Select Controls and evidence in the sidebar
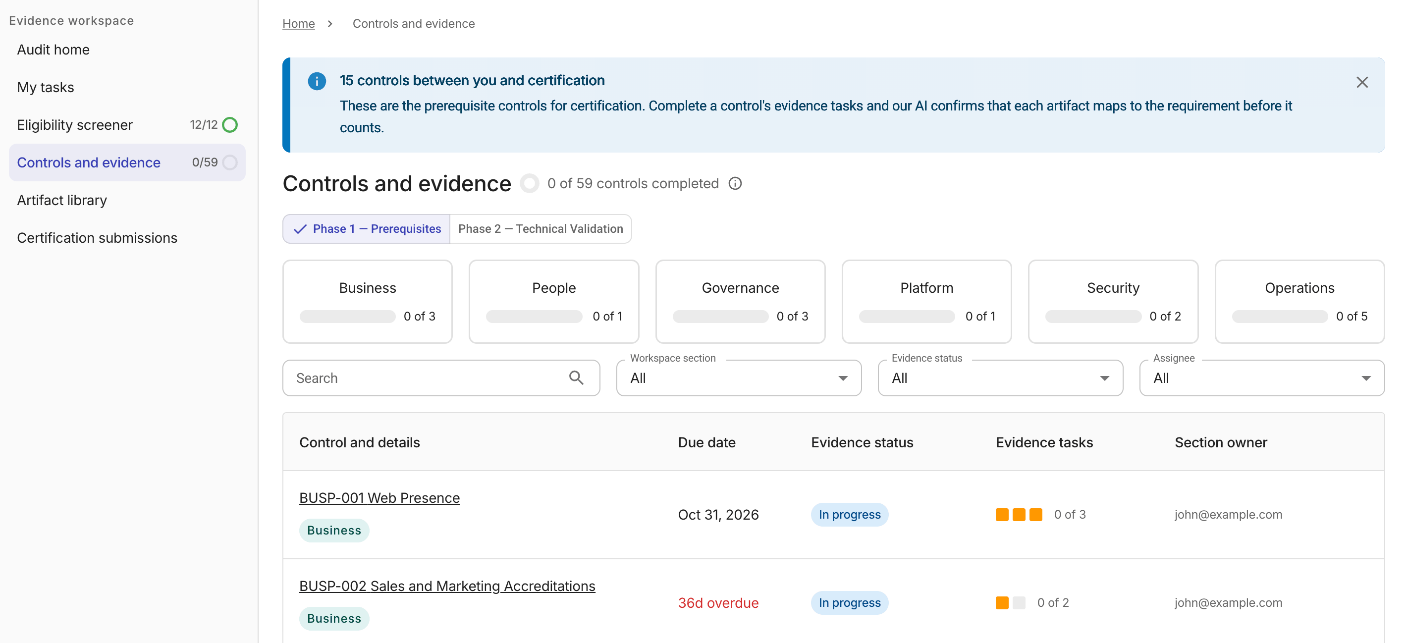1407x643 pixels. pyautogui.click(x=127, y=163)
